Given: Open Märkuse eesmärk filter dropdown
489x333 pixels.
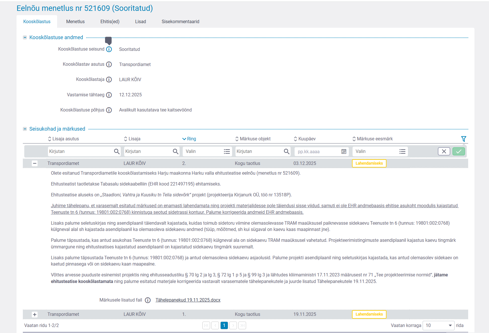Looking at the screenshot, I should click(x=380, y=151).
